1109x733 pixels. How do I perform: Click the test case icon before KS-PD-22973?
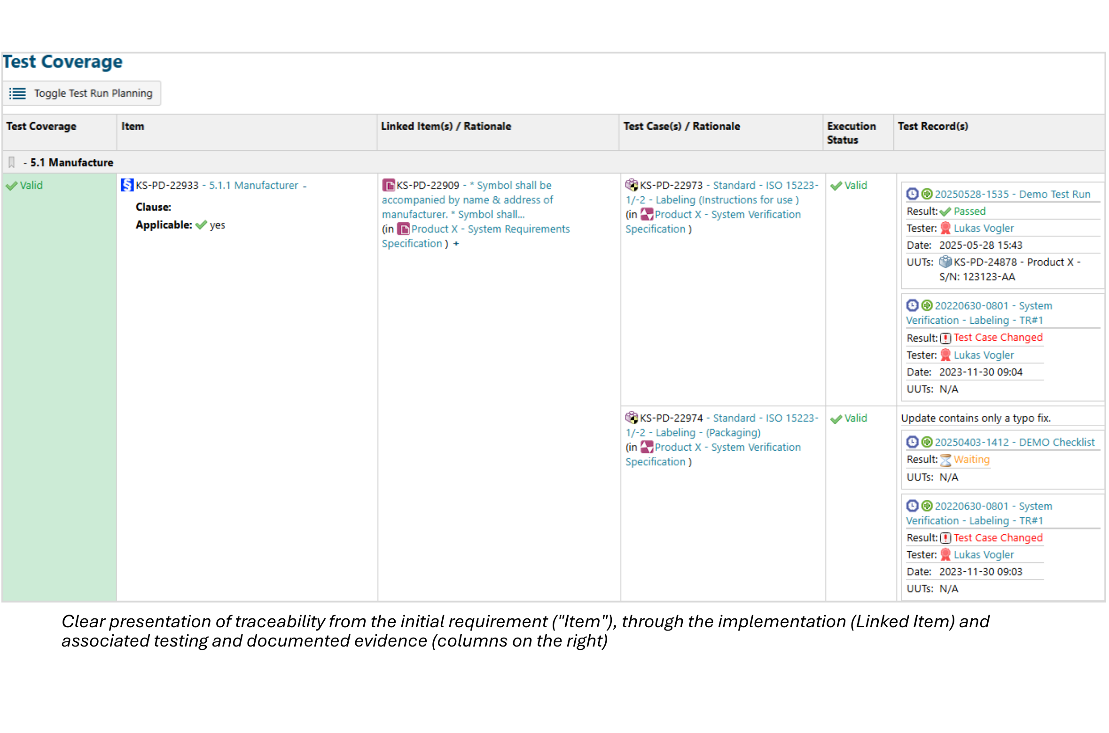[631, 185]
